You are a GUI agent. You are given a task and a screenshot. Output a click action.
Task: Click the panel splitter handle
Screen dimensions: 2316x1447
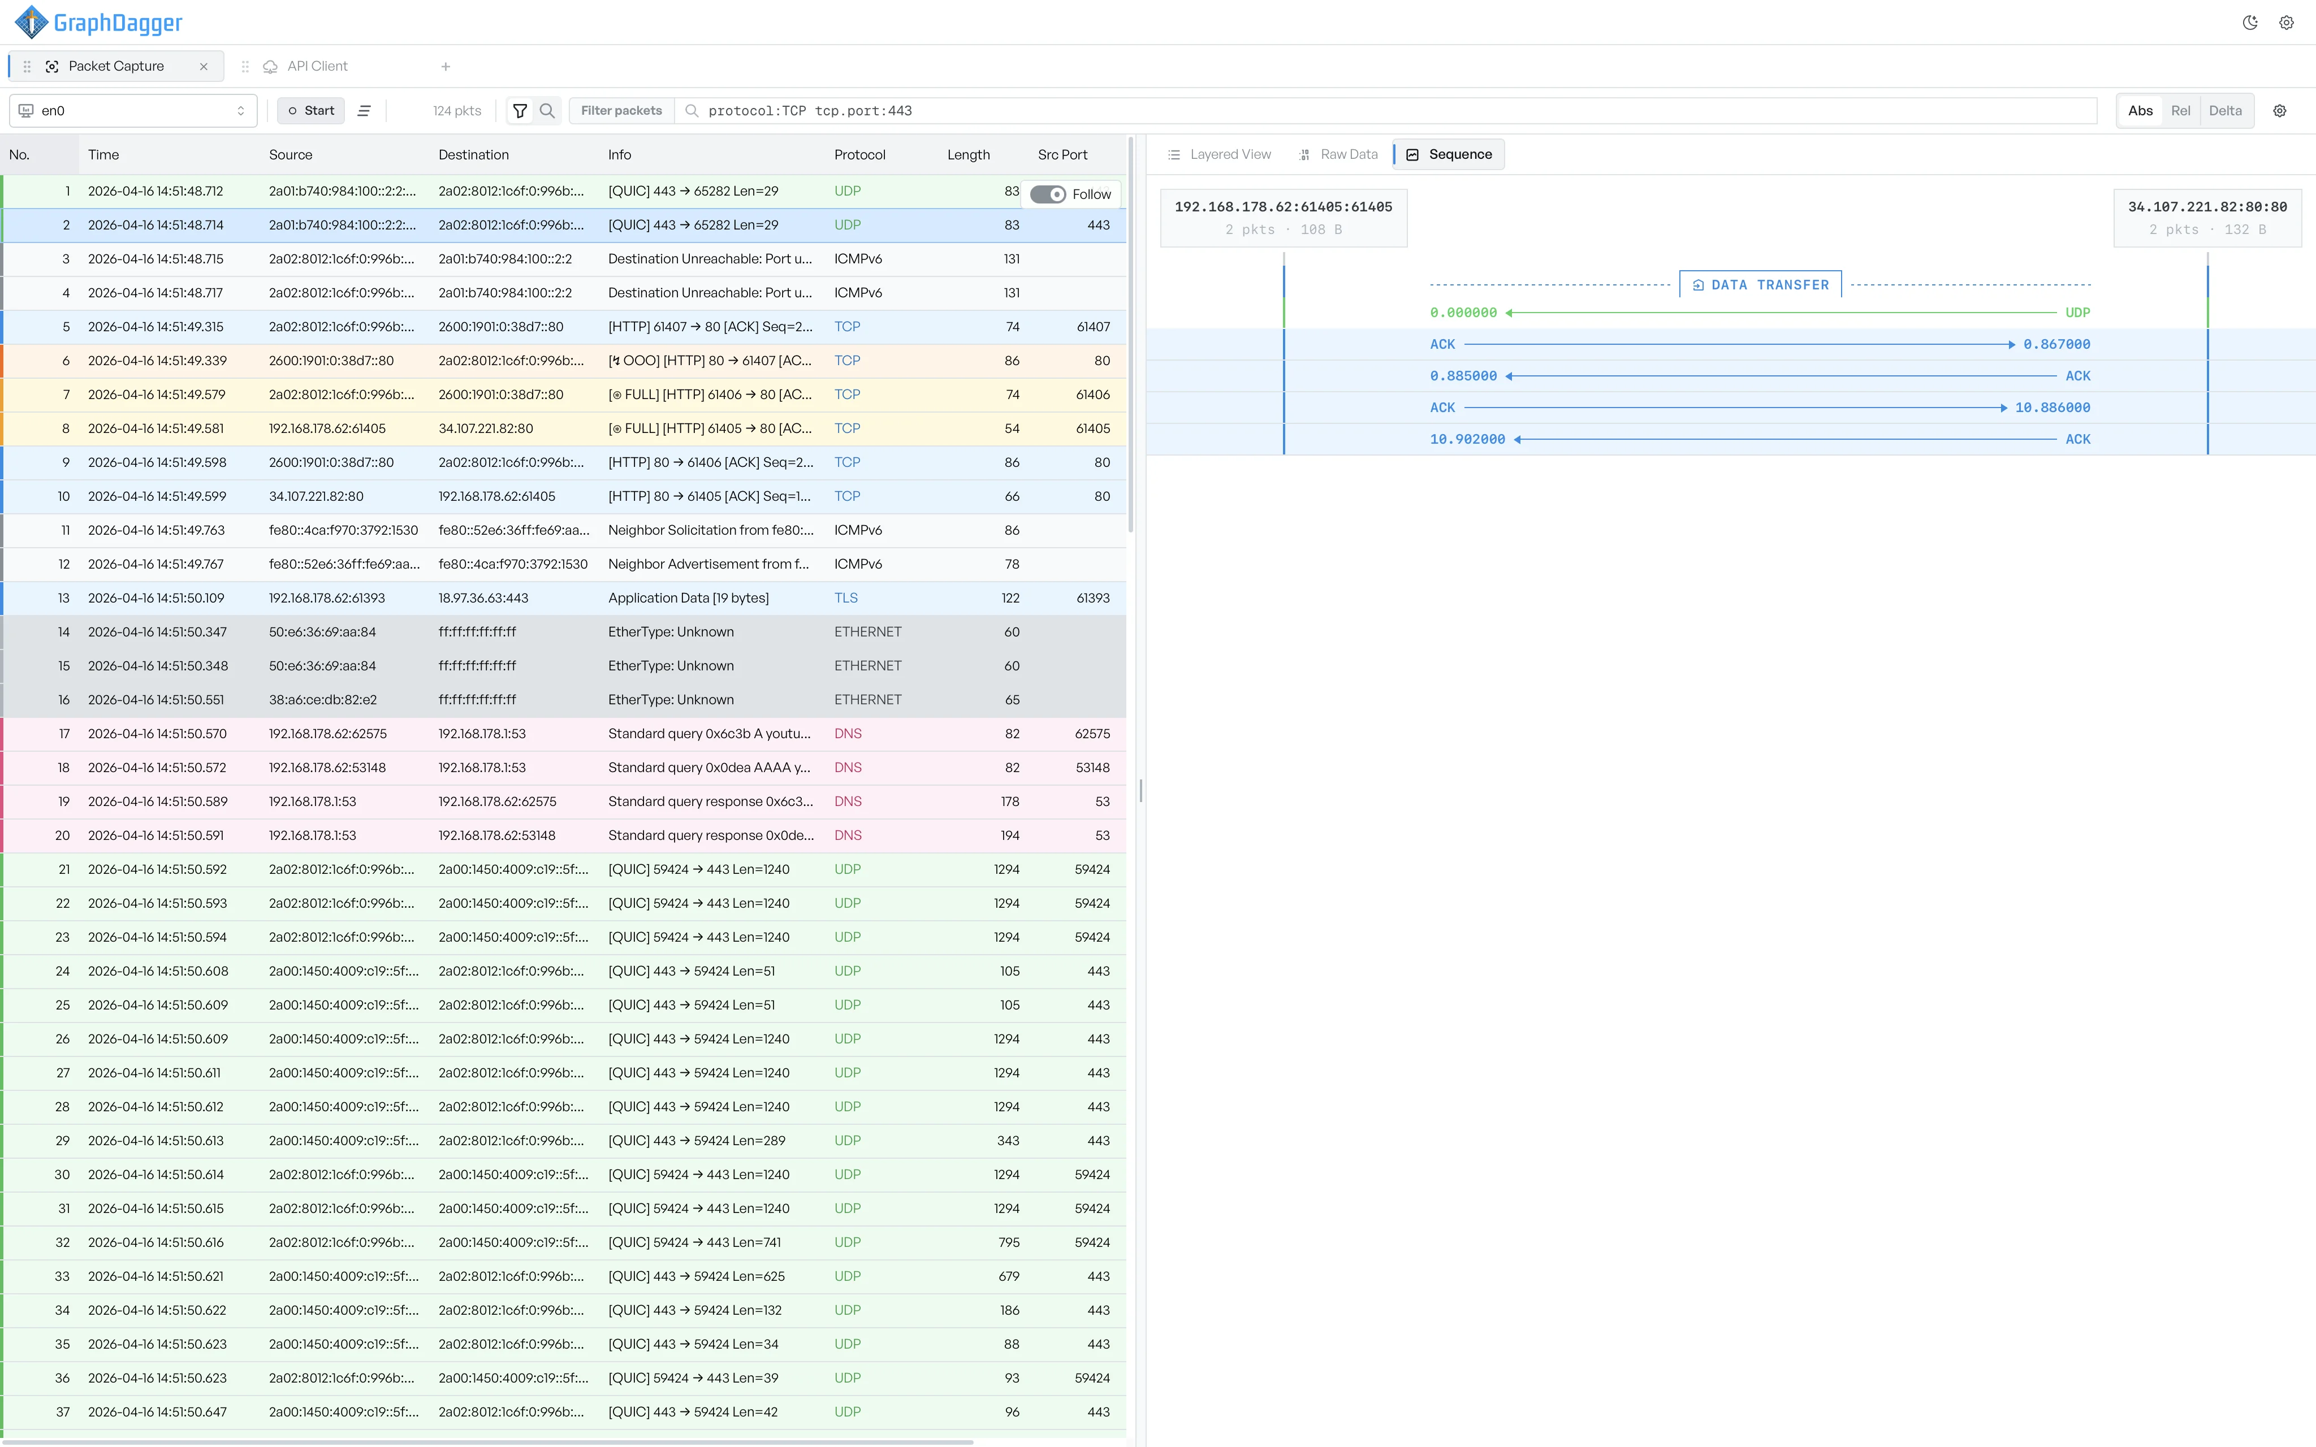(x=1141, y=791)
